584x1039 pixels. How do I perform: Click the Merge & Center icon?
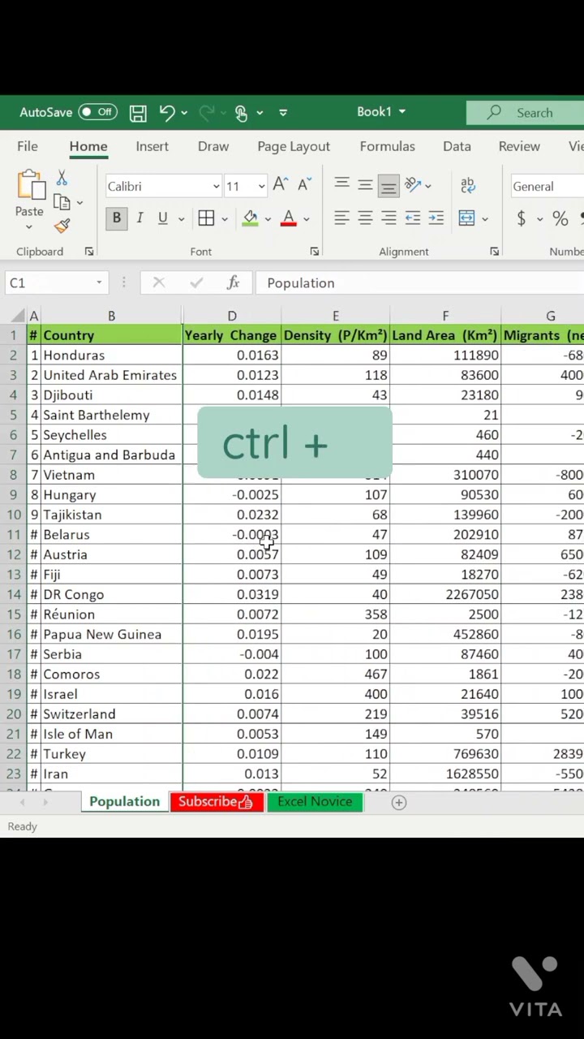click(466, 218)
